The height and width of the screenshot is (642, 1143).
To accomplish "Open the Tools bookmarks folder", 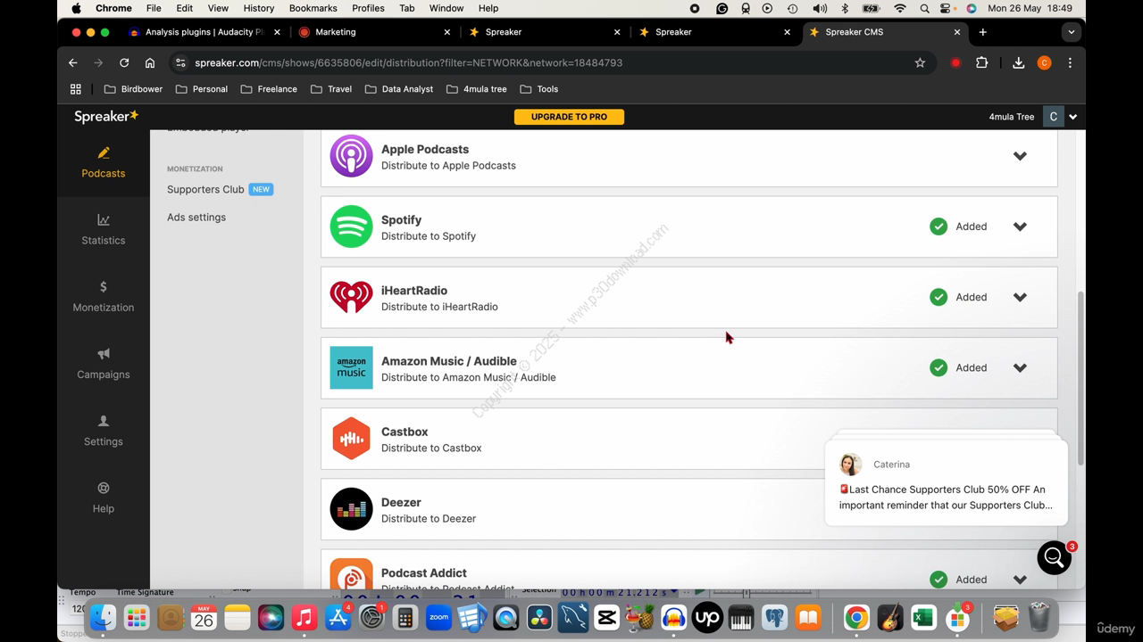I will [538, 89].
